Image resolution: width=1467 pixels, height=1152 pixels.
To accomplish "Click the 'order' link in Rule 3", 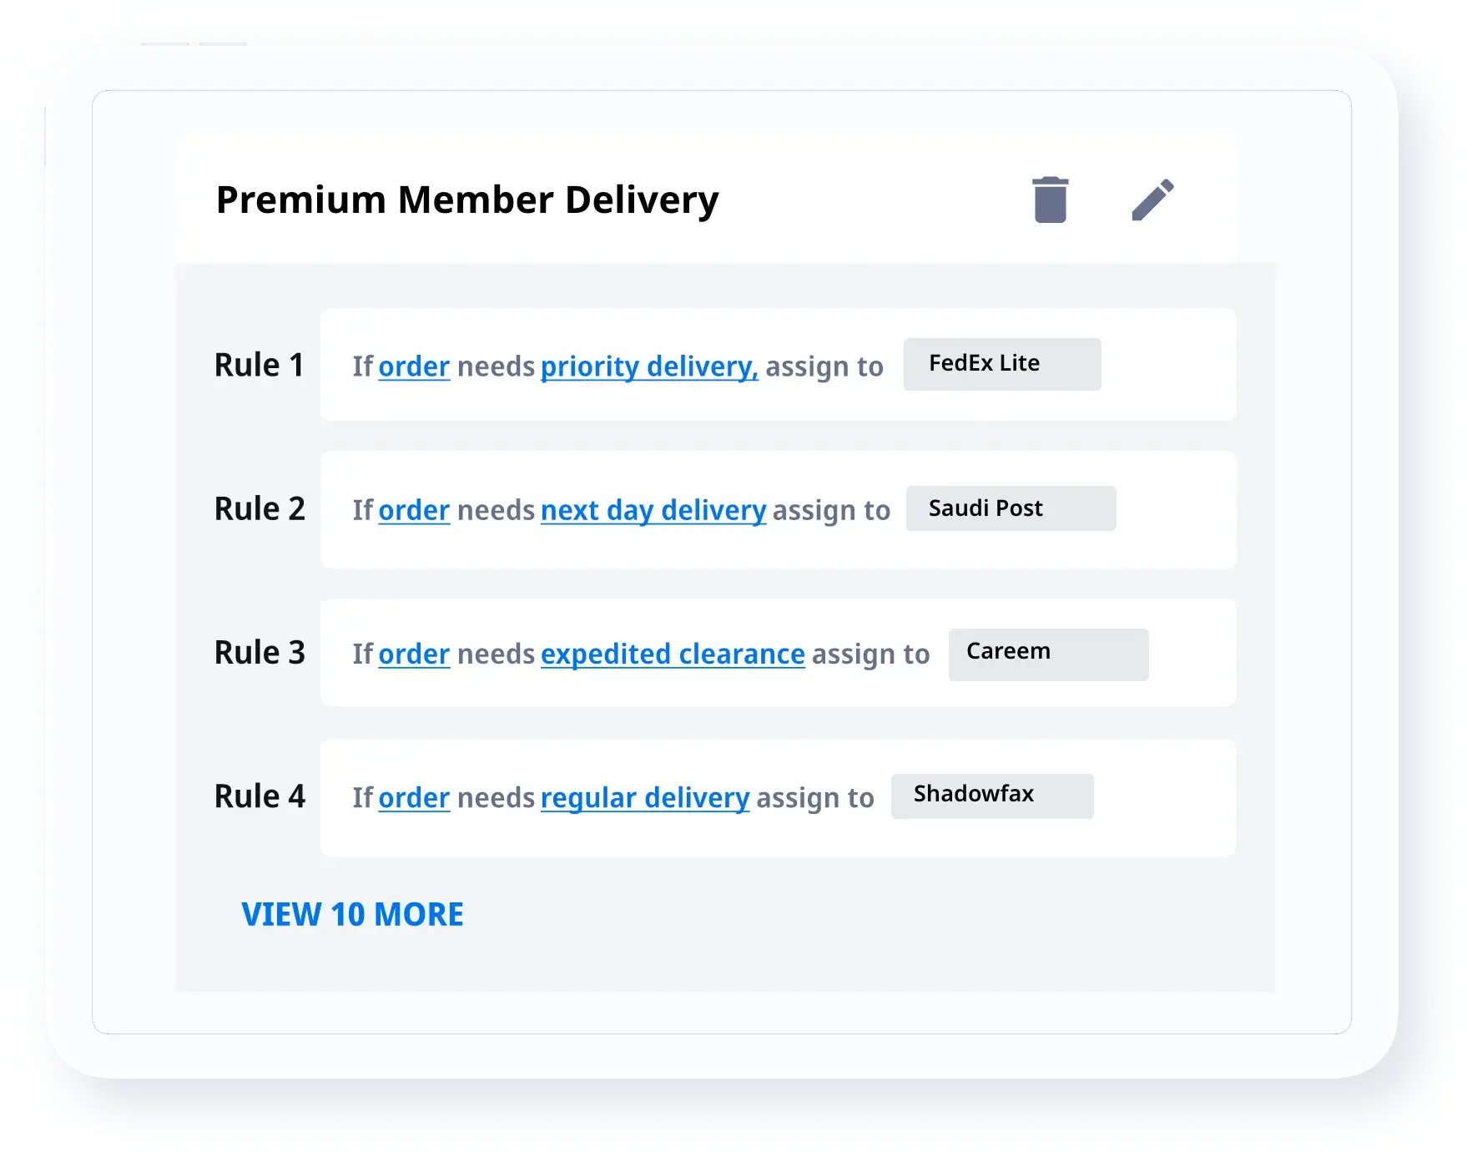I will coord(414,654).
